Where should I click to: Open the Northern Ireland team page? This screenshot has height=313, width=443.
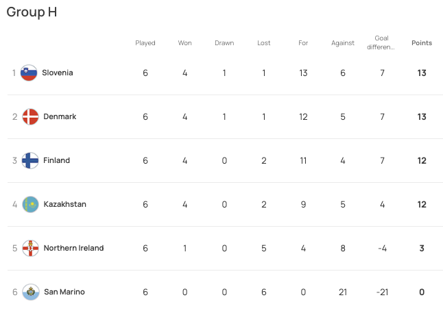coord(73,249)
